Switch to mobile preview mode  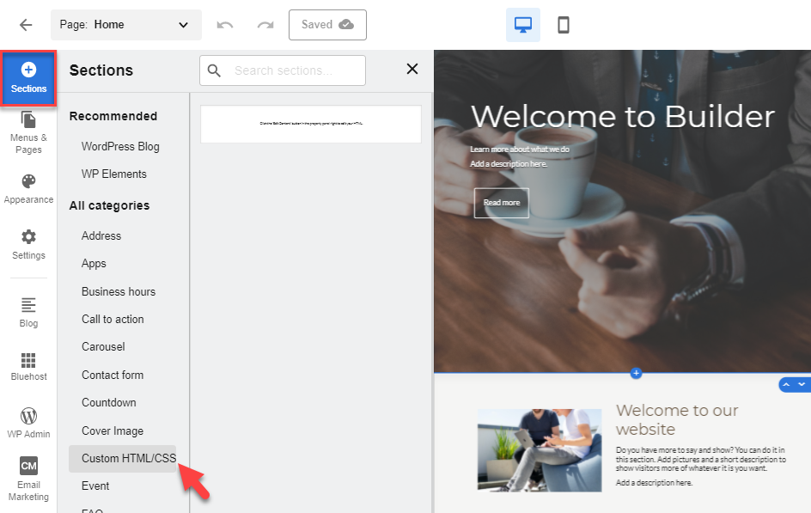click(564, 25)
